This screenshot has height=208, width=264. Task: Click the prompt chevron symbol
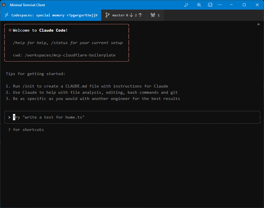[9, 117]
